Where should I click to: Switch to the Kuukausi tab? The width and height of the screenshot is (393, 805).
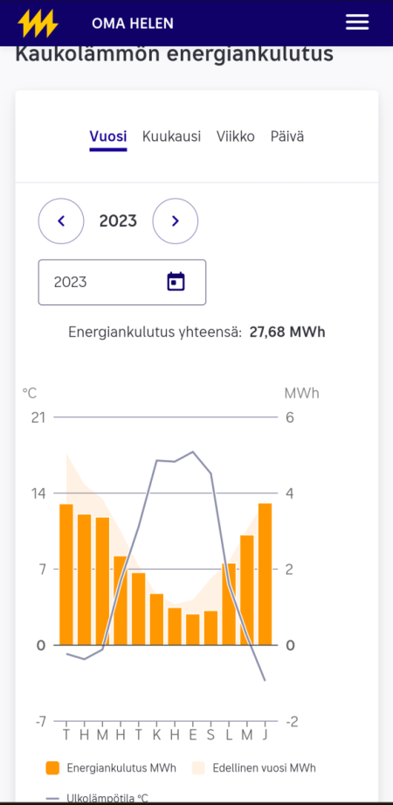(x=172, y=137)
